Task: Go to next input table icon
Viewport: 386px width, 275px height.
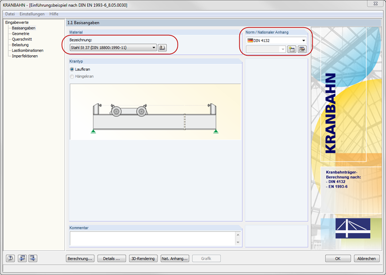Action: 33,258
